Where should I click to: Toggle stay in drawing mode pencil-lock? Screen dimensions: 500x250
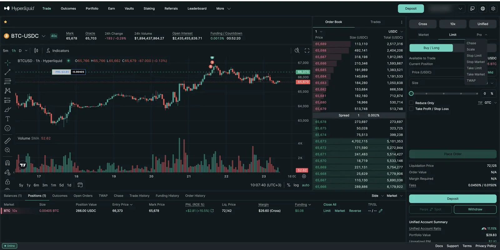[x=7, y=172]
